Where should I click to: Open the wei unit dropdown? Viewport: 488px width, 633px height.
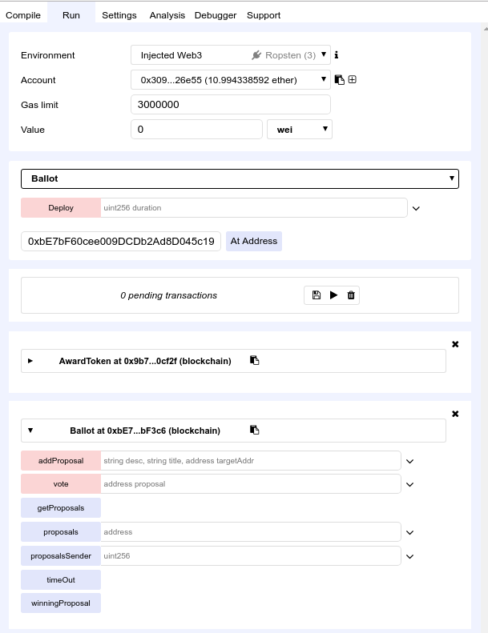[300, 130]
